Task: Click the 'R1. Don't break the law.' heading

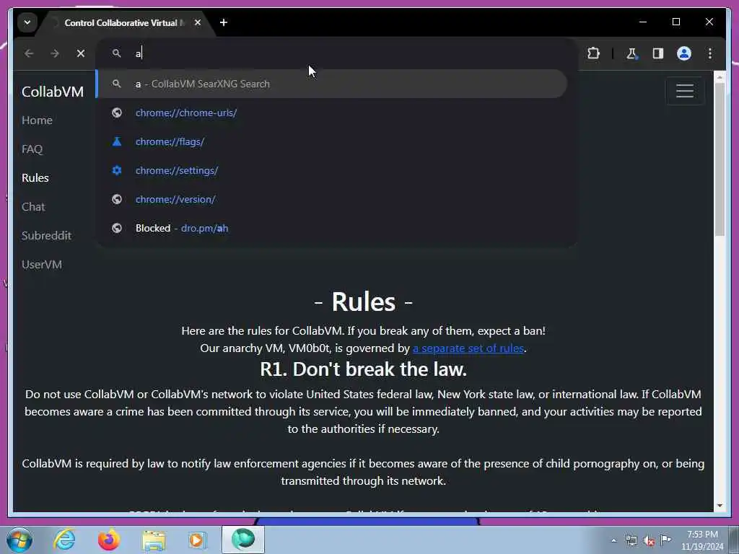Action: coord(364,369)
